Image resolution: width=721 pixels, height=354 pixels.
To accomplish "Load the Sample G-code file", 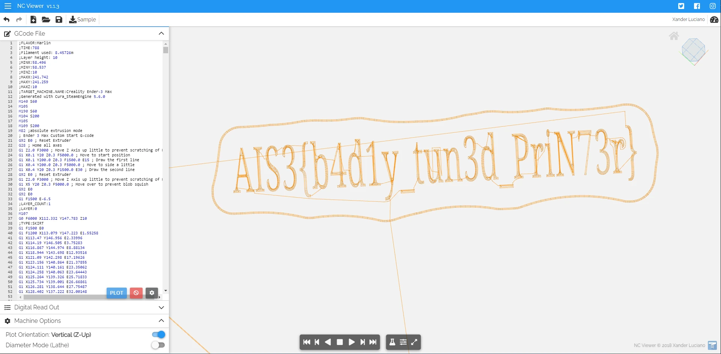I will pos(83,19).
